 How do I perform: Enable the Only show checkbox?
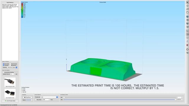coord(36,100)
